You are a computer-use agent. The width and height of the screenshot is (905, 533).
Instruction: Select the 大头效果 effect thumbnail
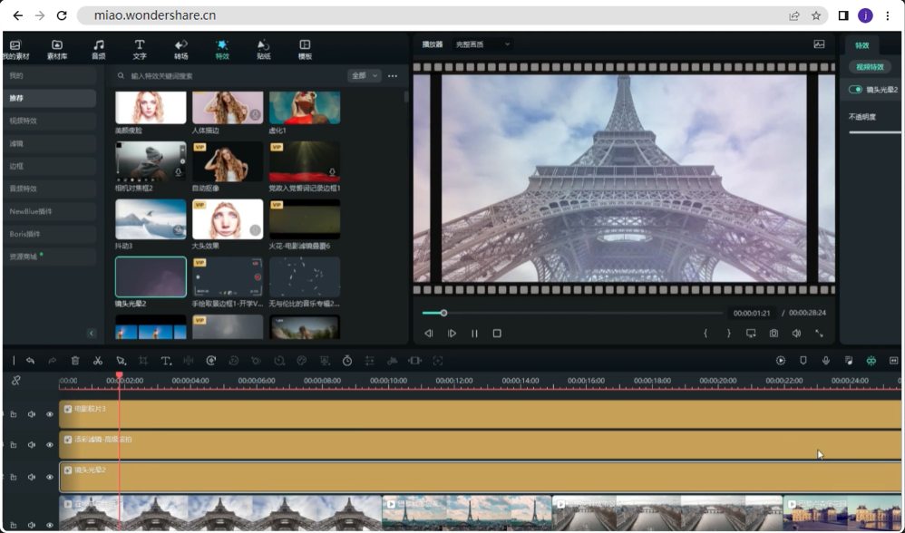pyautogui.click(x=228, y=219)
